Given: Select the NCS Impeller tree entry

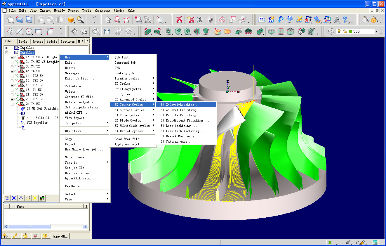Looking at the screenshot, I should (x=37, y=123).
